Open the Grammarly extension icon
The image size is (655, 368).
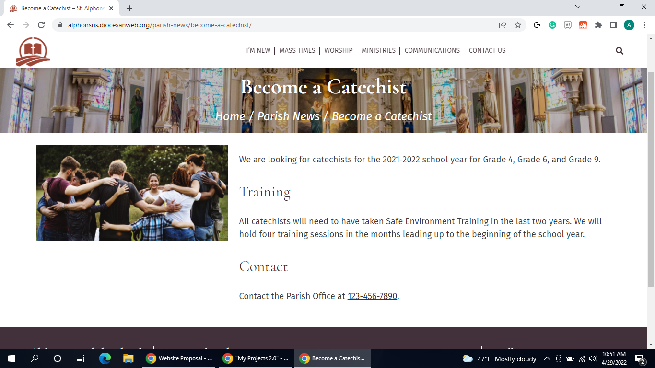(552, 25)
